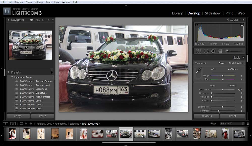The width and height of the screenshot is (252, 146).
Task: Click the Auto tone button
Action: [232, 85]
